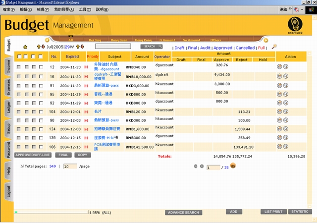
Task: Open the Expenses side tab
Action: point(8,87)
